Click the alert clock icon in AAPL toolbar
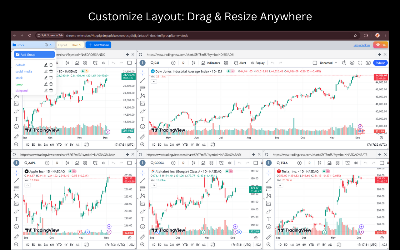 click(x=95, y=163)
